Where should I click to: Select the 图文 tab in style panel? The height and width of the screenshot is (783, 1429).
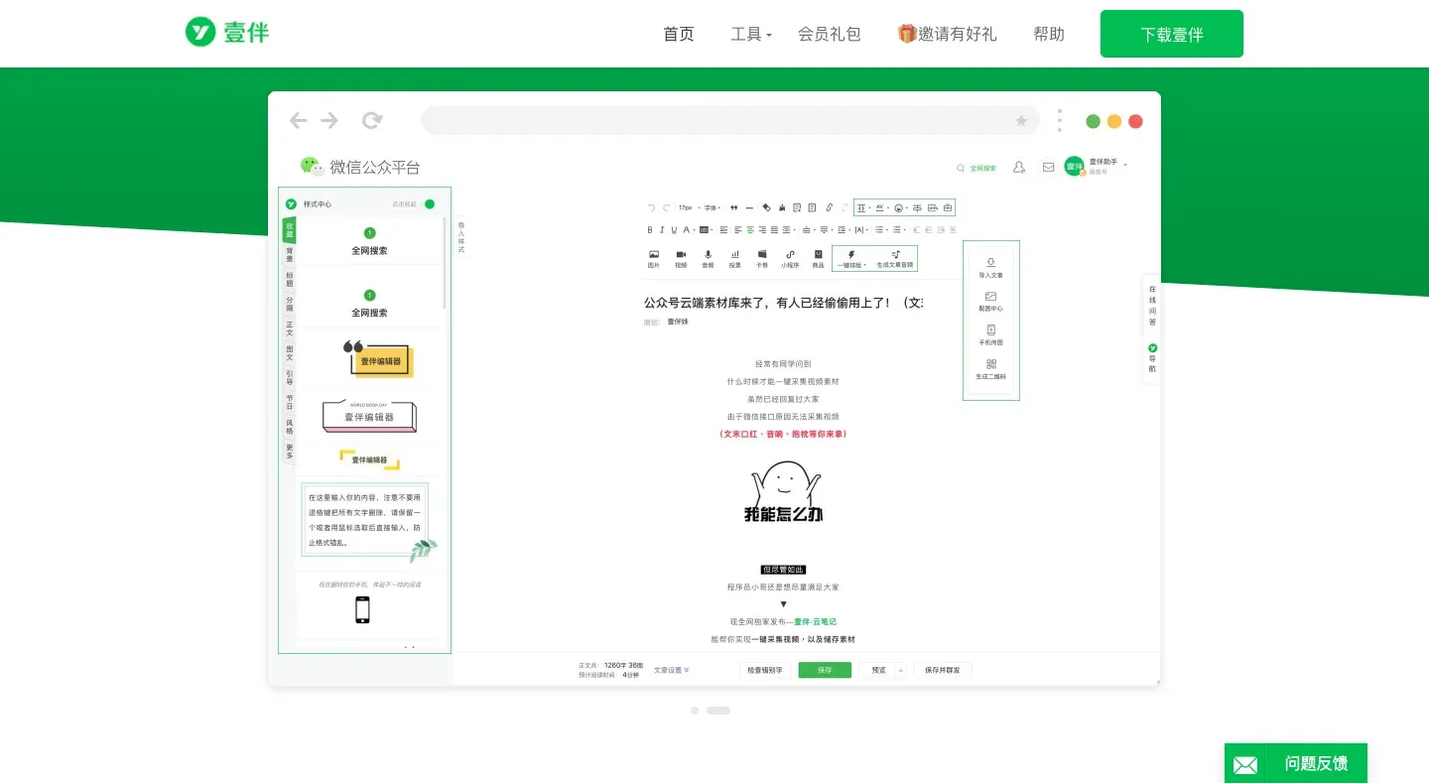(x=290, y=353)
